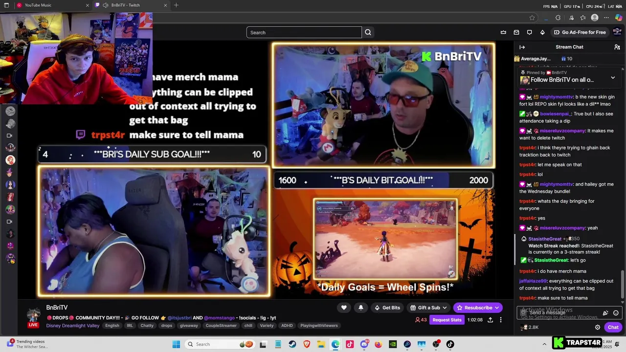The width and height of the screenshot is (626, 352).
Task: Open the browser extensions puzzle icon
Action: pos(558,18)
